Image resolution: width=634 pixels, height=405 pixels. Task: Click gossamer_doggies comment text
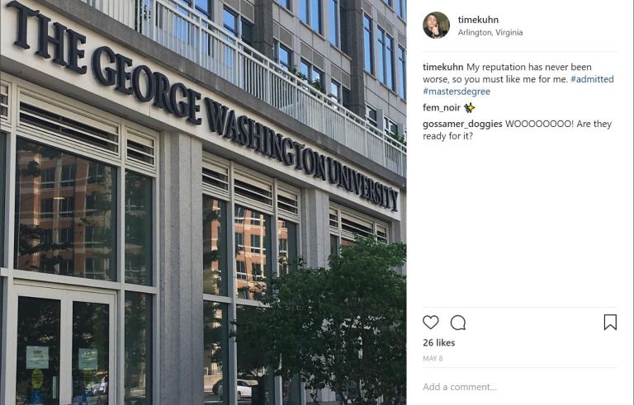pyautogui.click(x=517, y=130)
